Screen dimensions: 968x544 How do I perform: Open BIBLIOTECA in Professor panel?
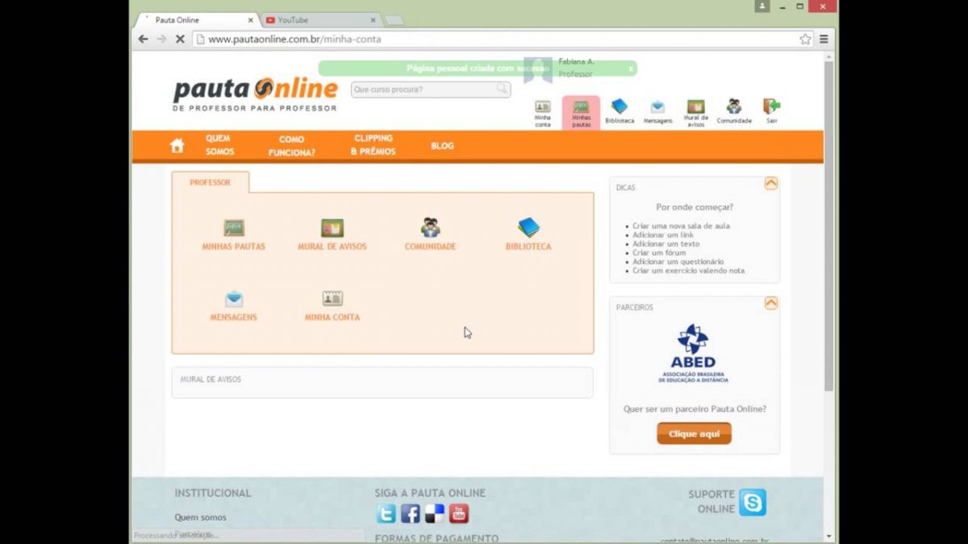click(528, 235)
